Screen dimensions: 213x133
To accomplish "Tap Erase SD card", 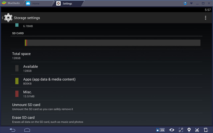I will (106, 119).
